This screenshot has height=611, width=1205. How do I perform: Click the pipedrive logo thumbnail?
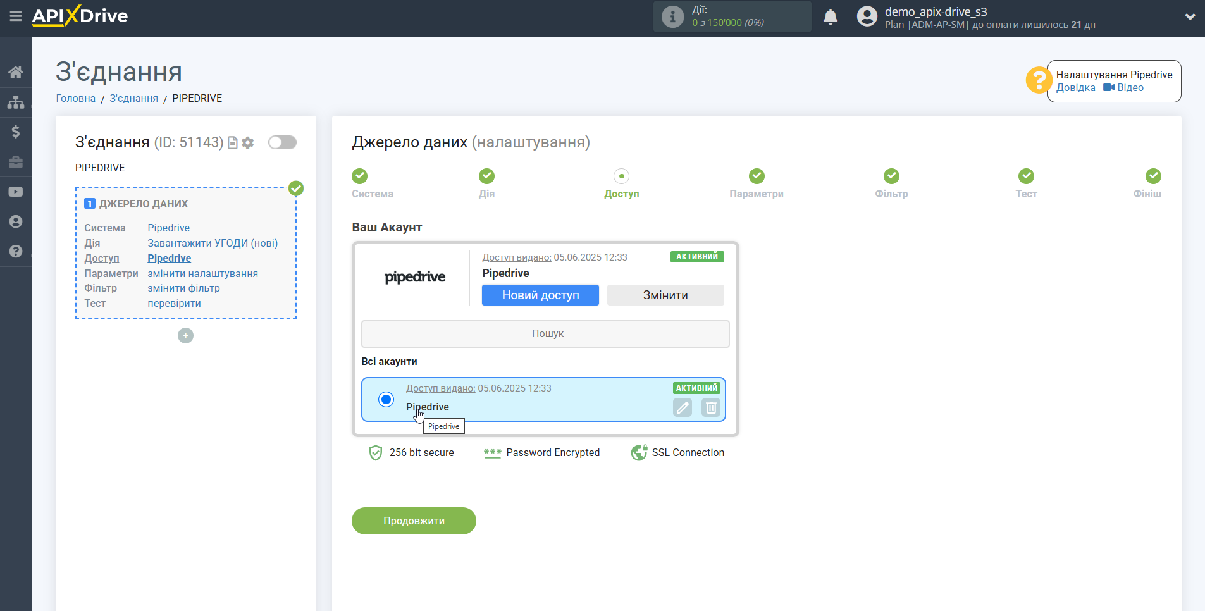[x=415, y=277]
